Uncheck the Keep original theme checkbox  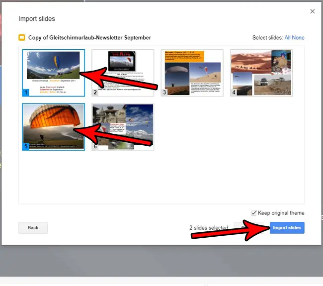pyautogui.click(x=254, y=213)
